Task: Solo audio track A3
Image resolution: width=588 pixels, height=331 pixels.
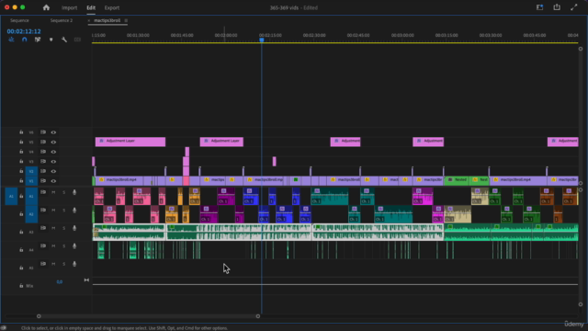Action: tap(63, 228)
